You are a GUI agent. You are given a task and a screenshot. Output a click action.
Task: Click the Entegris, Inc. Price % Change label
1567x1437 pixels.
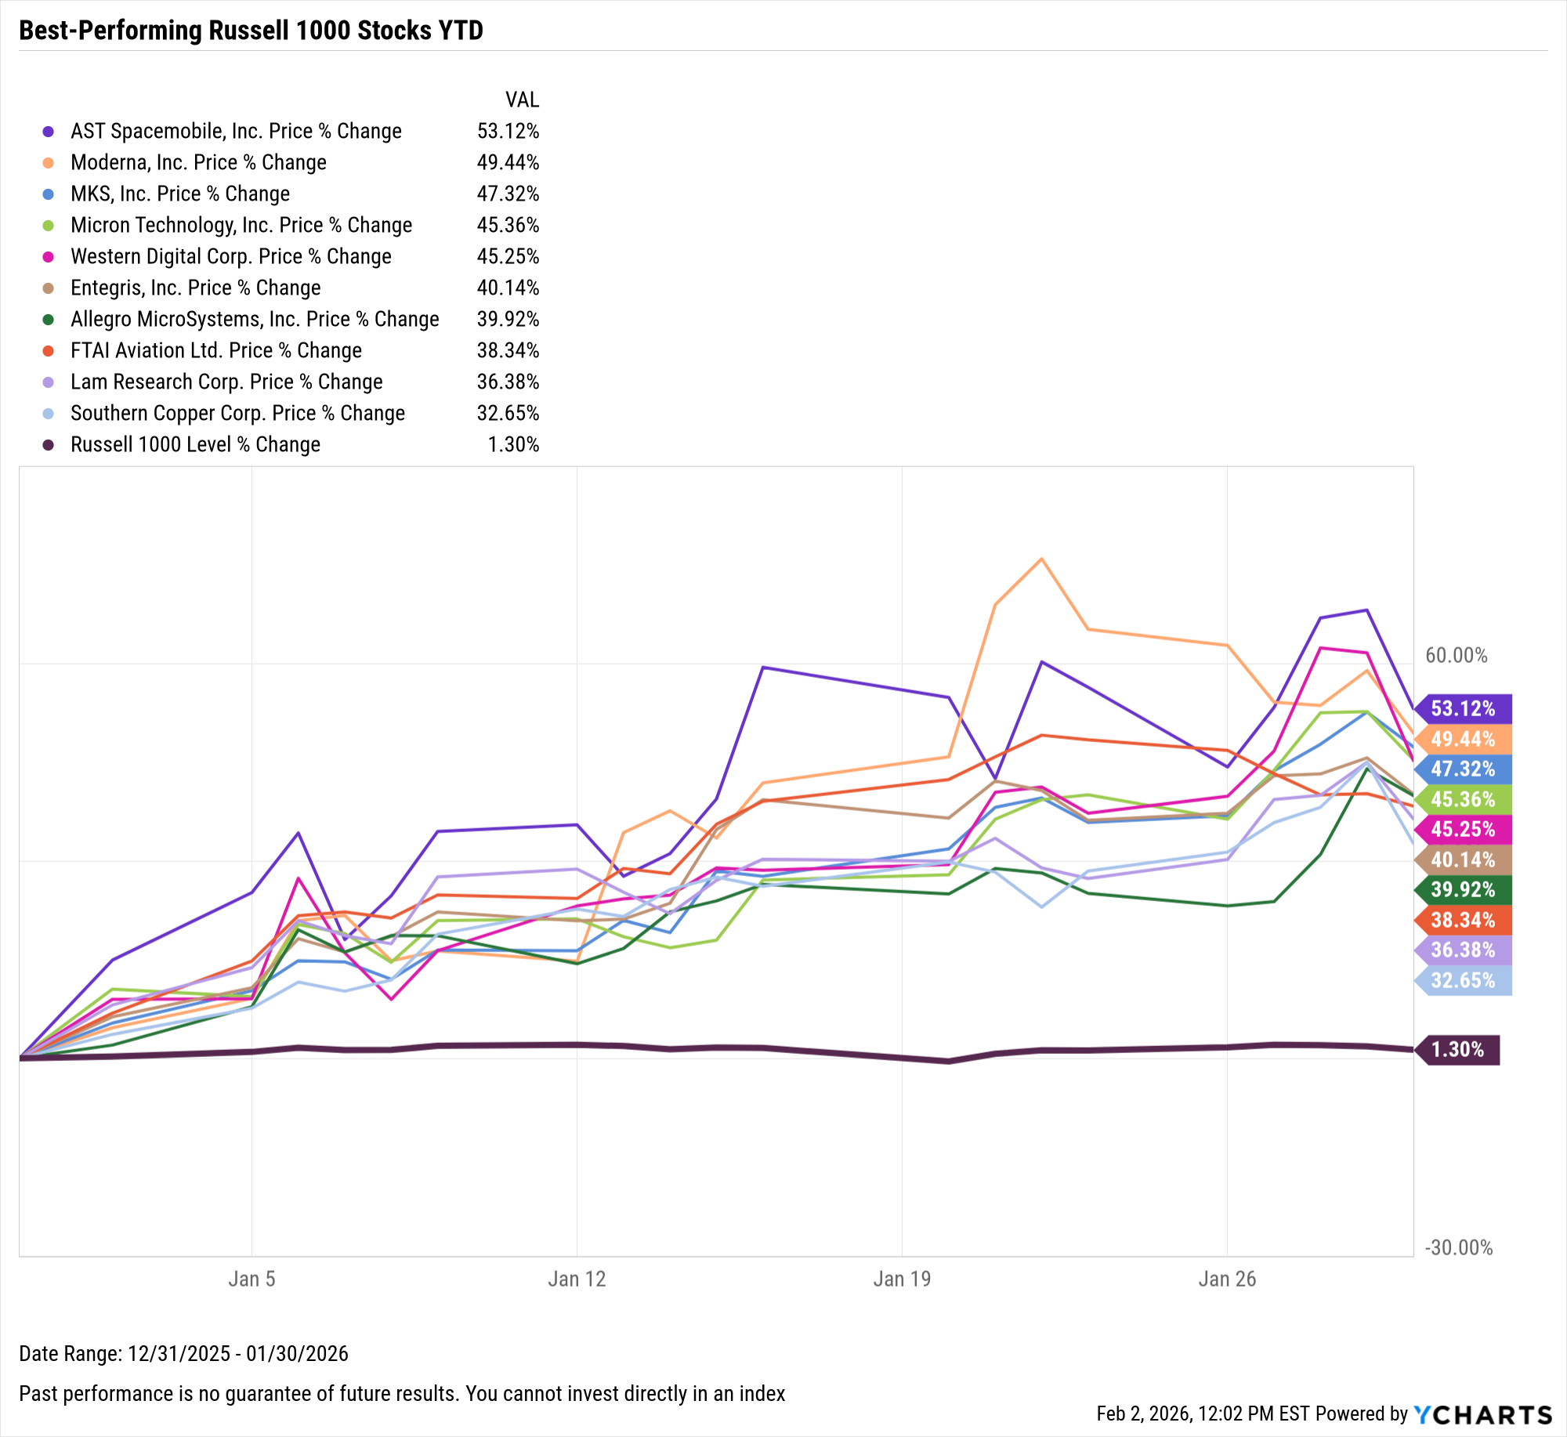(x=195, y=288)
